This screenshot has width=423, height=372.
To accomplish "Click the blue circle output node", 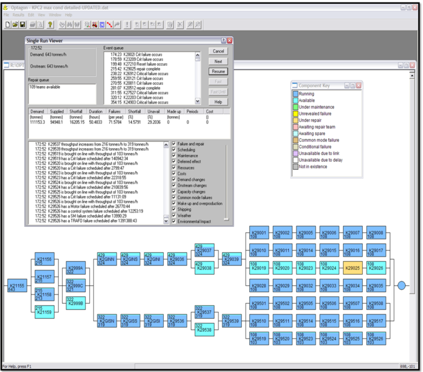I will coord(401,285).
